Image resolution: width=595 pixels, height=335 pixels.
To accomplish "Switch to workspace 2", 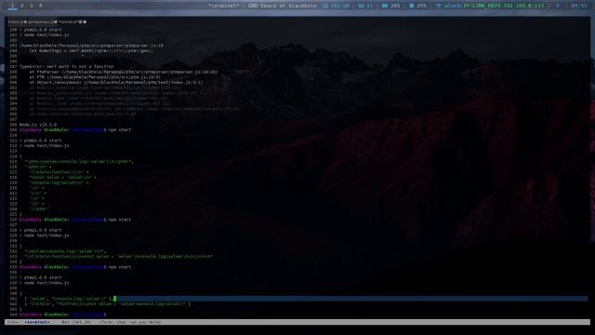I will click(21, 6).
